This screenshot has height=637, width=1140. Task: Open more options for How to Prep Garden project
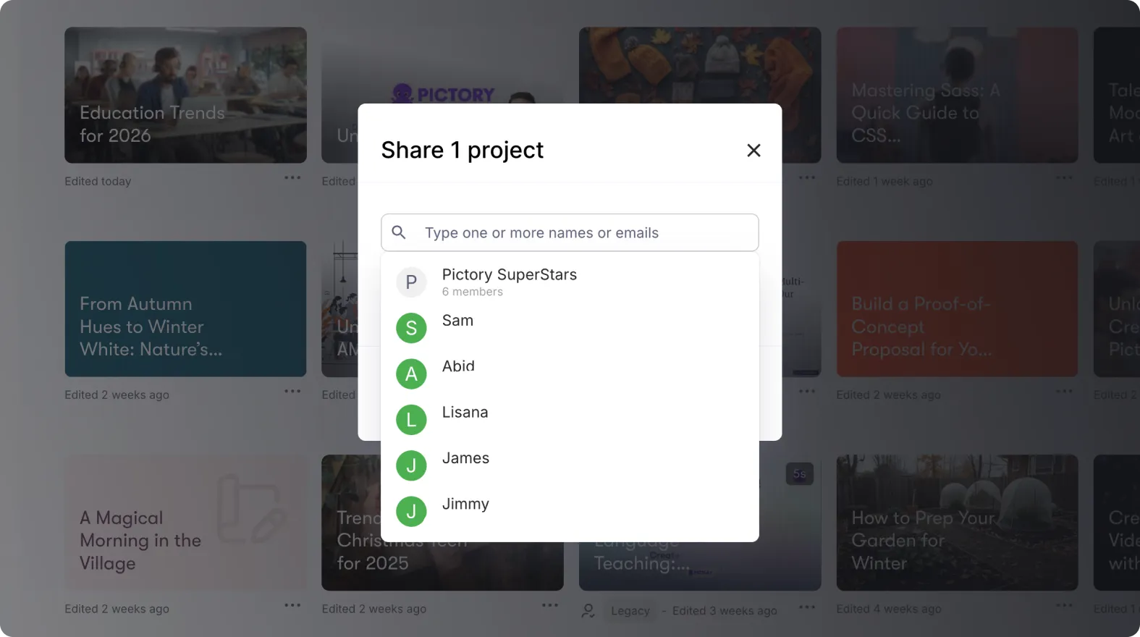coord(1064,605)
